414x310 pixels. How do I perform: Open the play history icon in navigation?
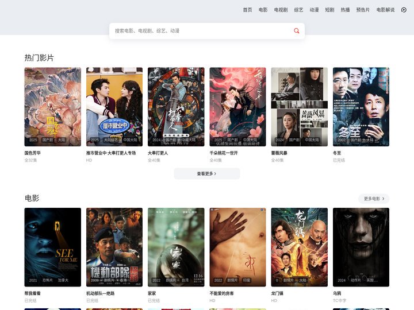tap(404, 10)
